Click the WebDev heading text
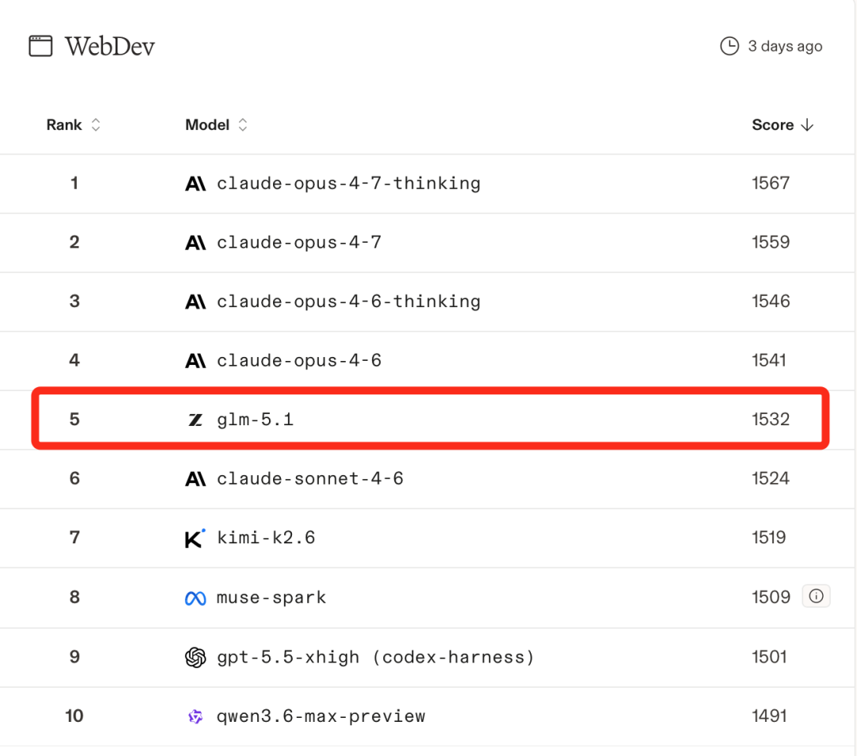Image resolution: width=857 pixels, height=756 pixels. 110,47
